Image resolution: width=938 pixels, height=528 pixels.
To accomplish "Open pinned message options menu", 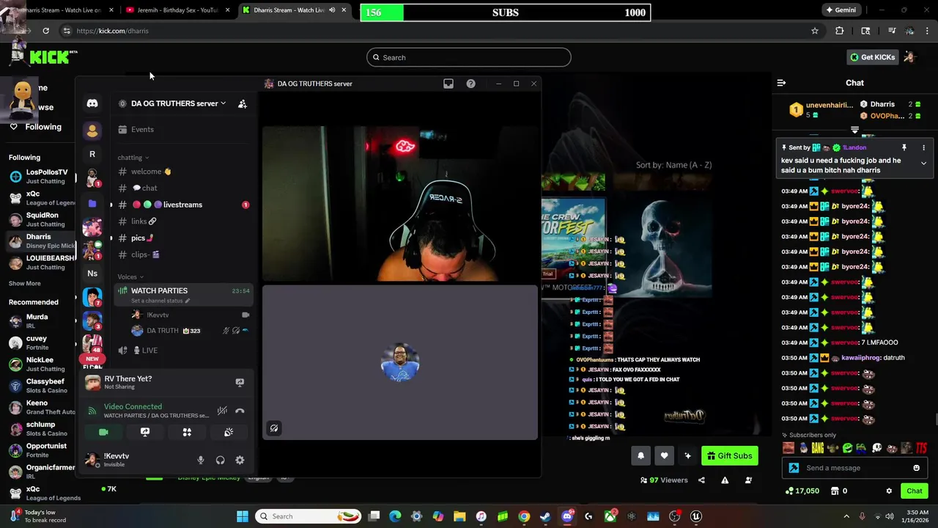I will pos(923,147).
